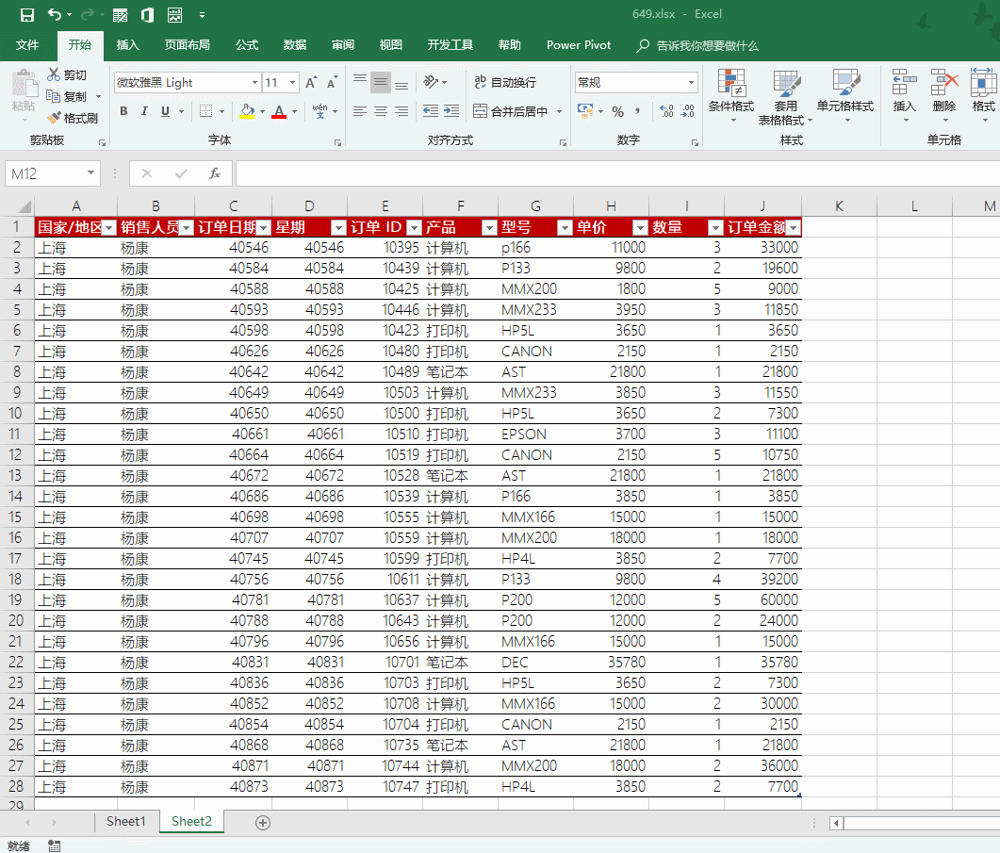Click the percent style icon
This screenshot has width=1000, height=853.
pos(617,111)
